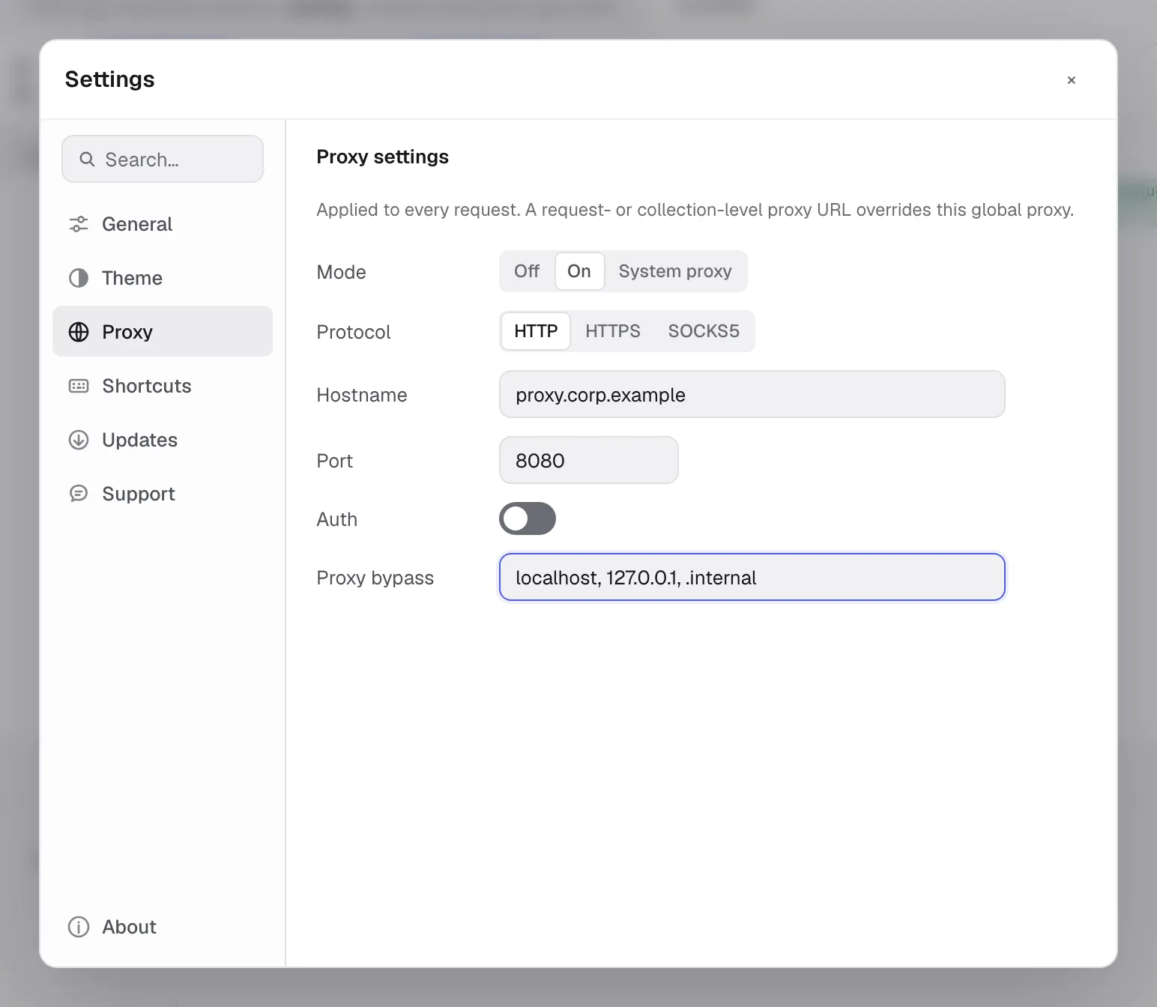The height and width of the screenshot is (1007, 1157).
Task: Click the Port field showing 8080
Action: click(589, 460)
